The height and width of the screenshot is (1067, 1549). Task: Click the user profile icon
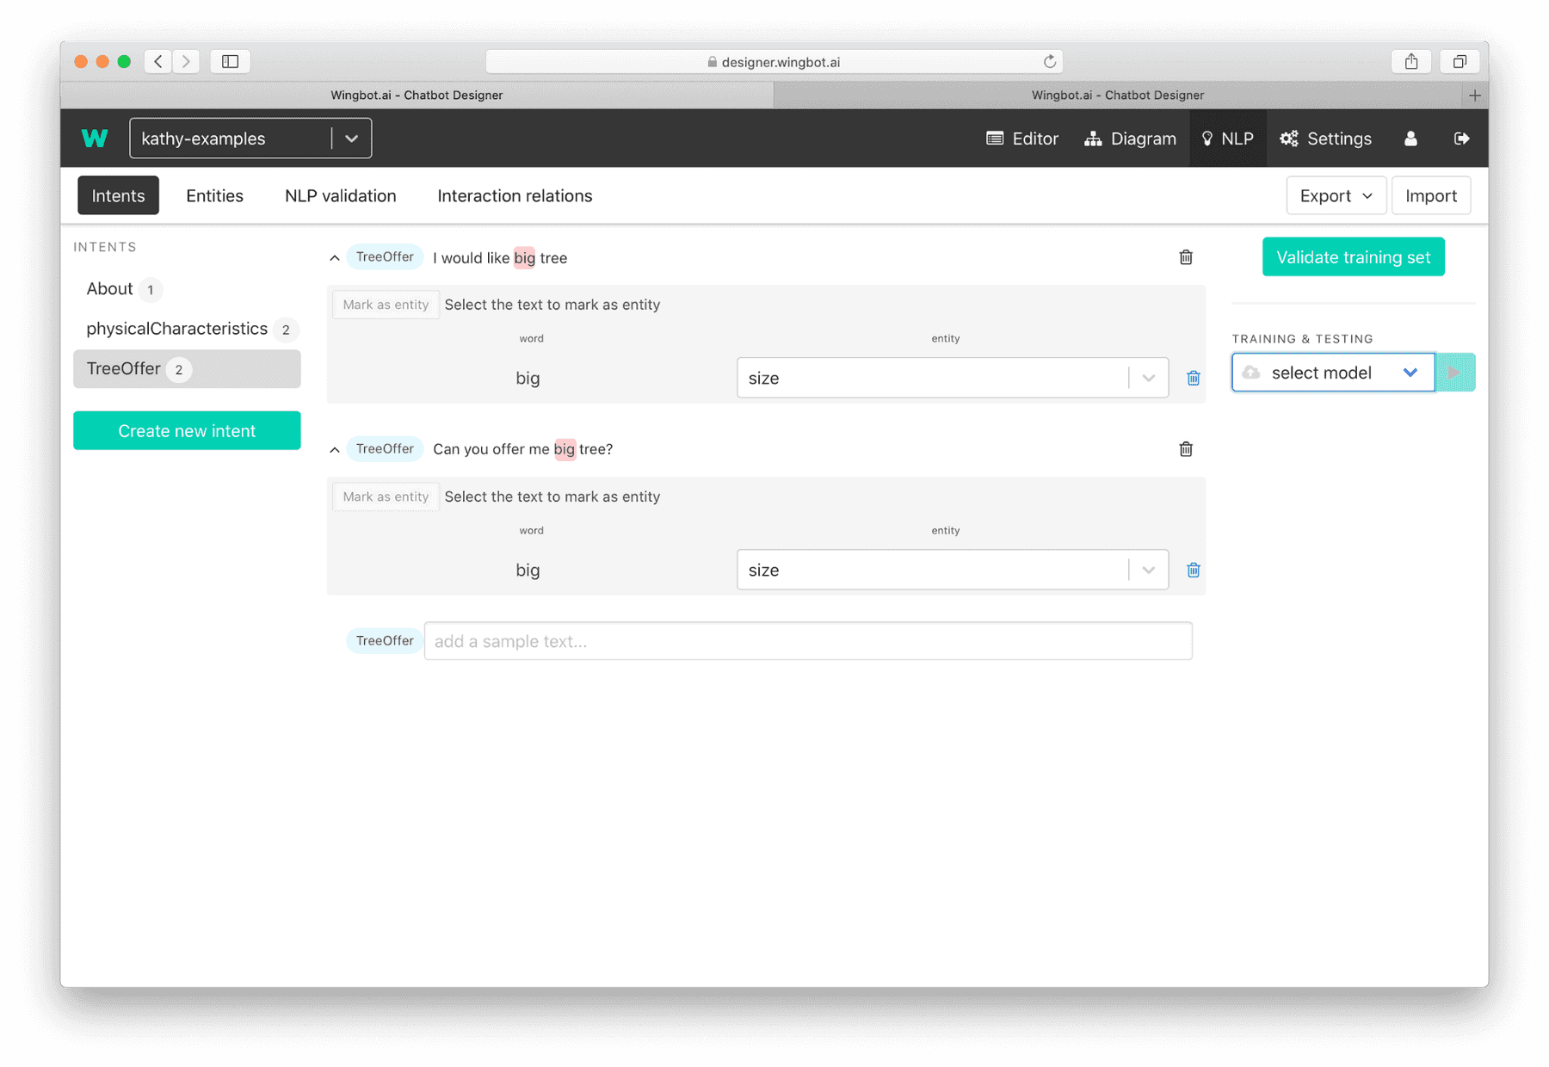[1410, 138]
